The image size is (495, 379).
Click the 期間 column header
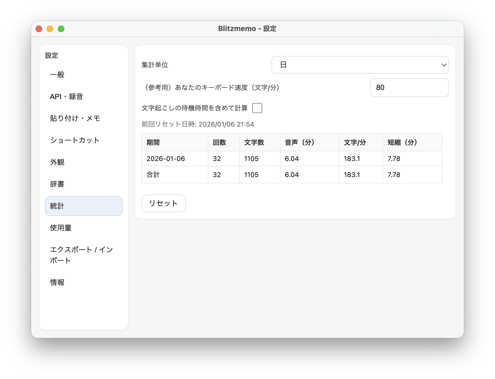coord(153,142)
